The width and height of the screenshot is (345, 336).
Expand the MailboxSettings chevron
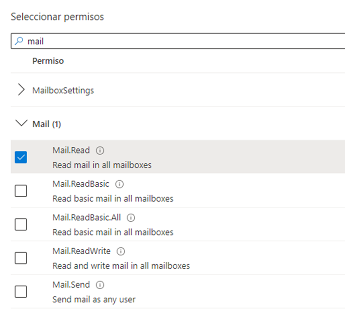pos(21,89)
